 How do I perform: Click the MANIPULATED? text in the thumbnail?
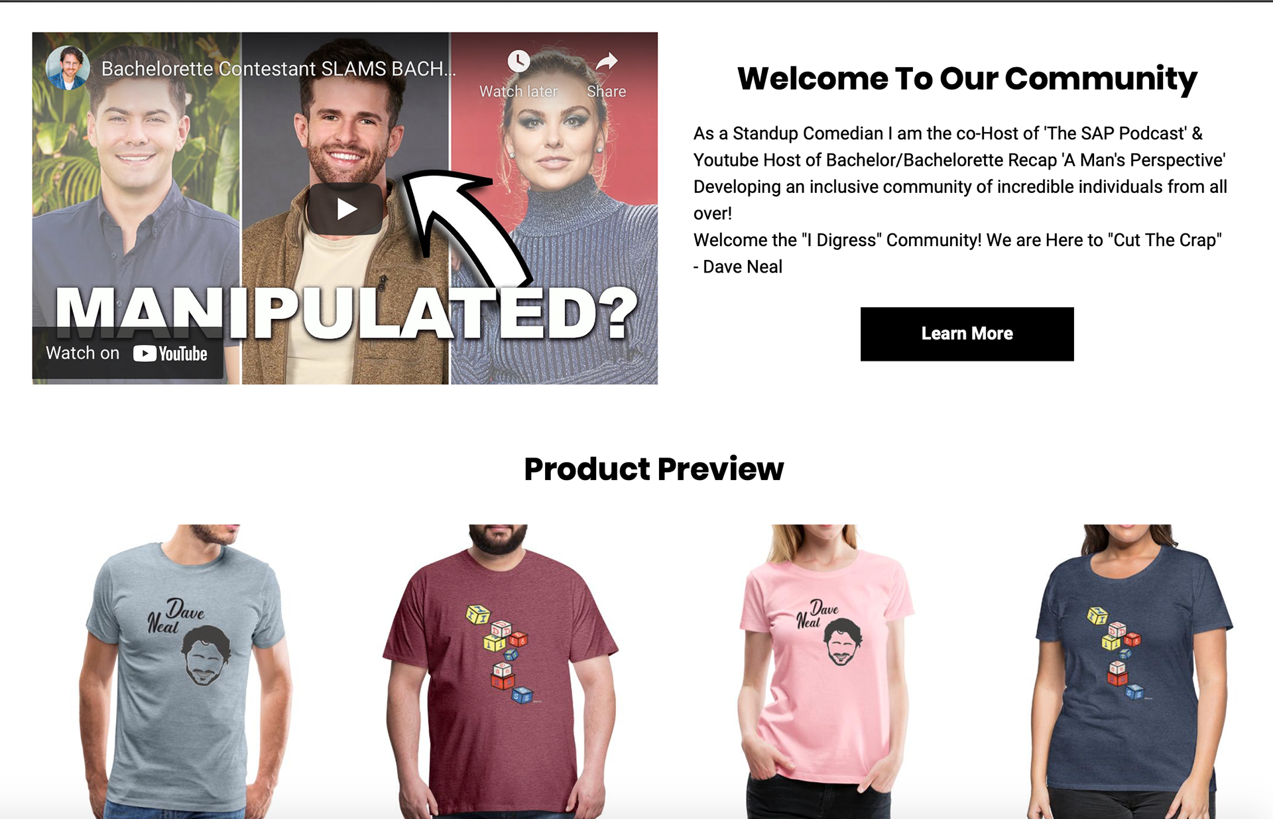tap(346, 313)
